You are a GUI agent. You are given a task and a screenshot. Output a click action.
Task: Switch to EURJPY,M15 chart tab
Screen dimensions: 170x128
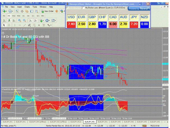click(76, 122)
